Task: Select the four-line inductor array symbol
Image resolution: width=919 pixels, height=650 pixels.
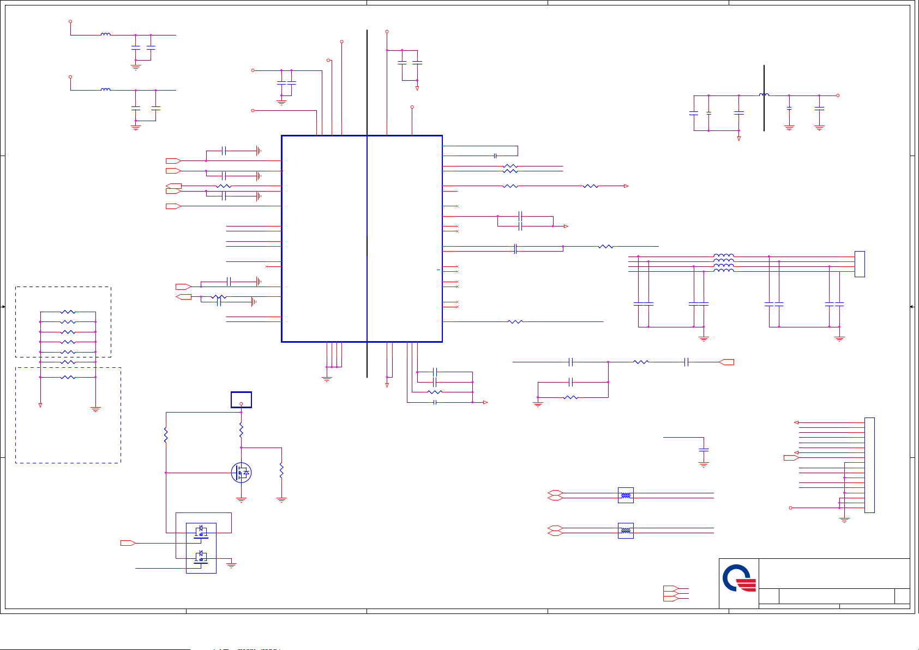Action: (x=724, y=263)
